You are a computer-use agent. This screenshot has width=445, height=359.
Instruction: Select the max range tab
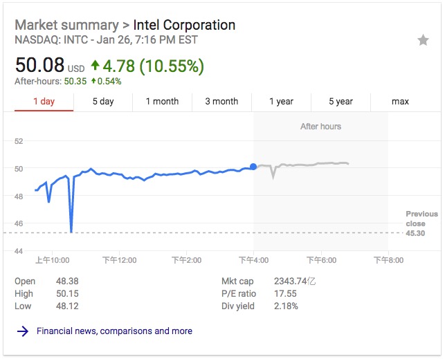[x=400, y=102]
